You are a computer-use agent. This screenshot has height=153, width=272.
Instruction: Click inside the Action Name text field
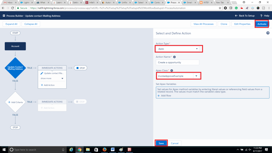click(177, 62)
